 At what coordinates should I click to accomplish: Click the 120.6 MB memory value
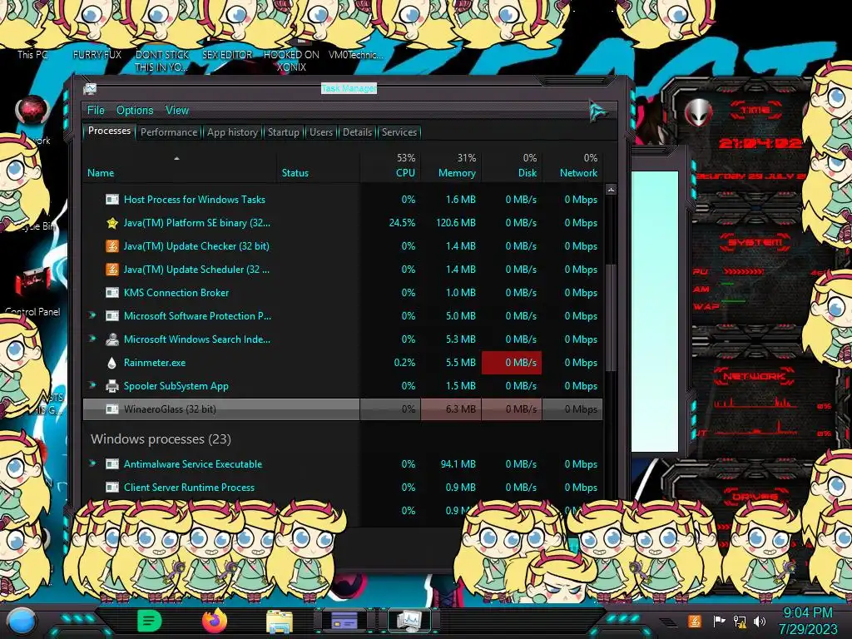click(x=455, y=223)
